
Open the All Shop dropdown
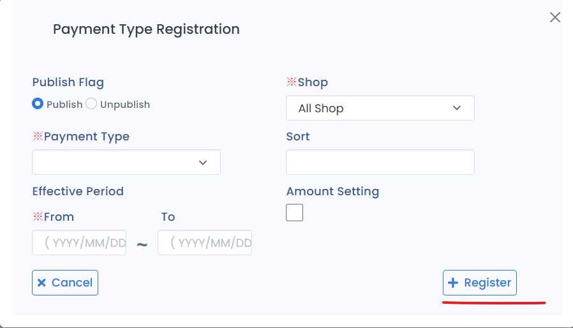380,108
